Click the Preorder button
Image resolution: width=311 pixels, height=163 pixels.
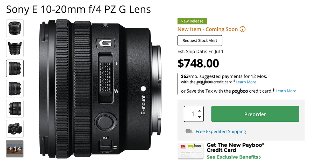tap(255, 114)
